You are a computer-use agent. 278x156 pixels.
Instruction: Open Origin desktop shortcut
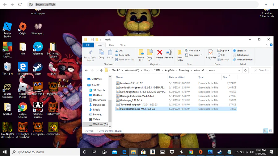tap(23, 28)
